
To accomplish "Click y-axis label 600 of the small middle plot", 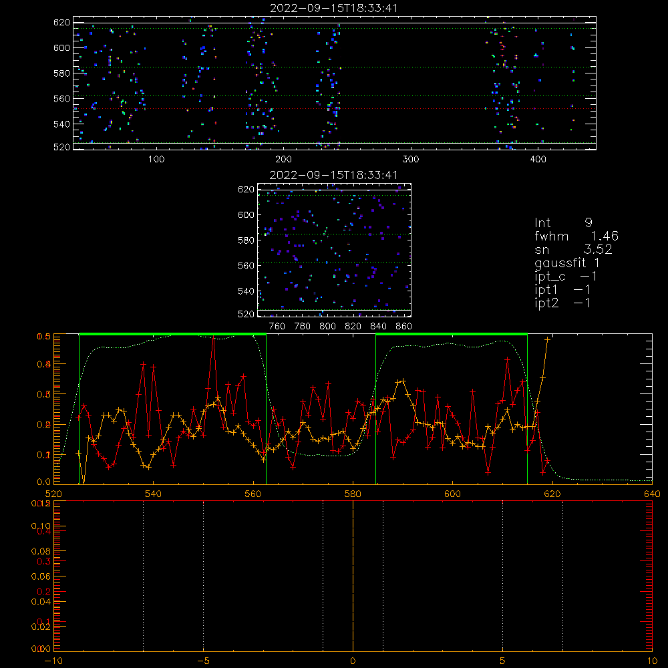I will (x=246, y=214).
